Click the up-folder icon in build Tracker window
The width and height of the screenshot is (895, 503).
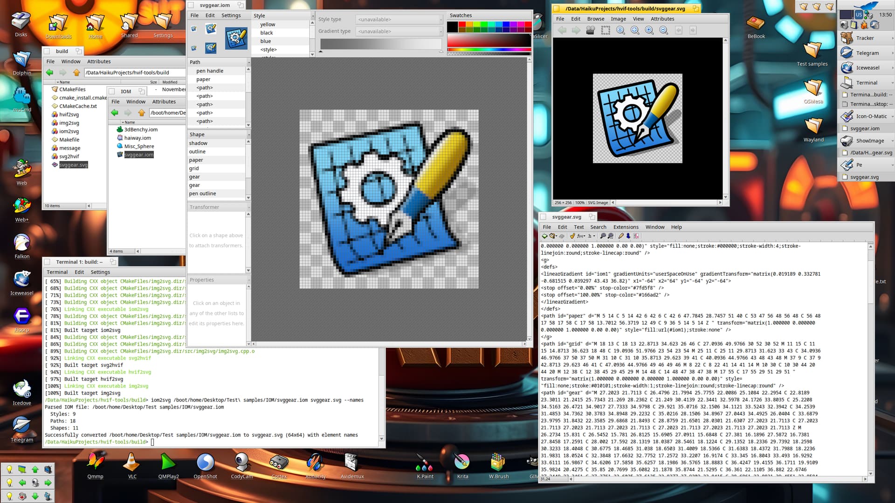76,73
